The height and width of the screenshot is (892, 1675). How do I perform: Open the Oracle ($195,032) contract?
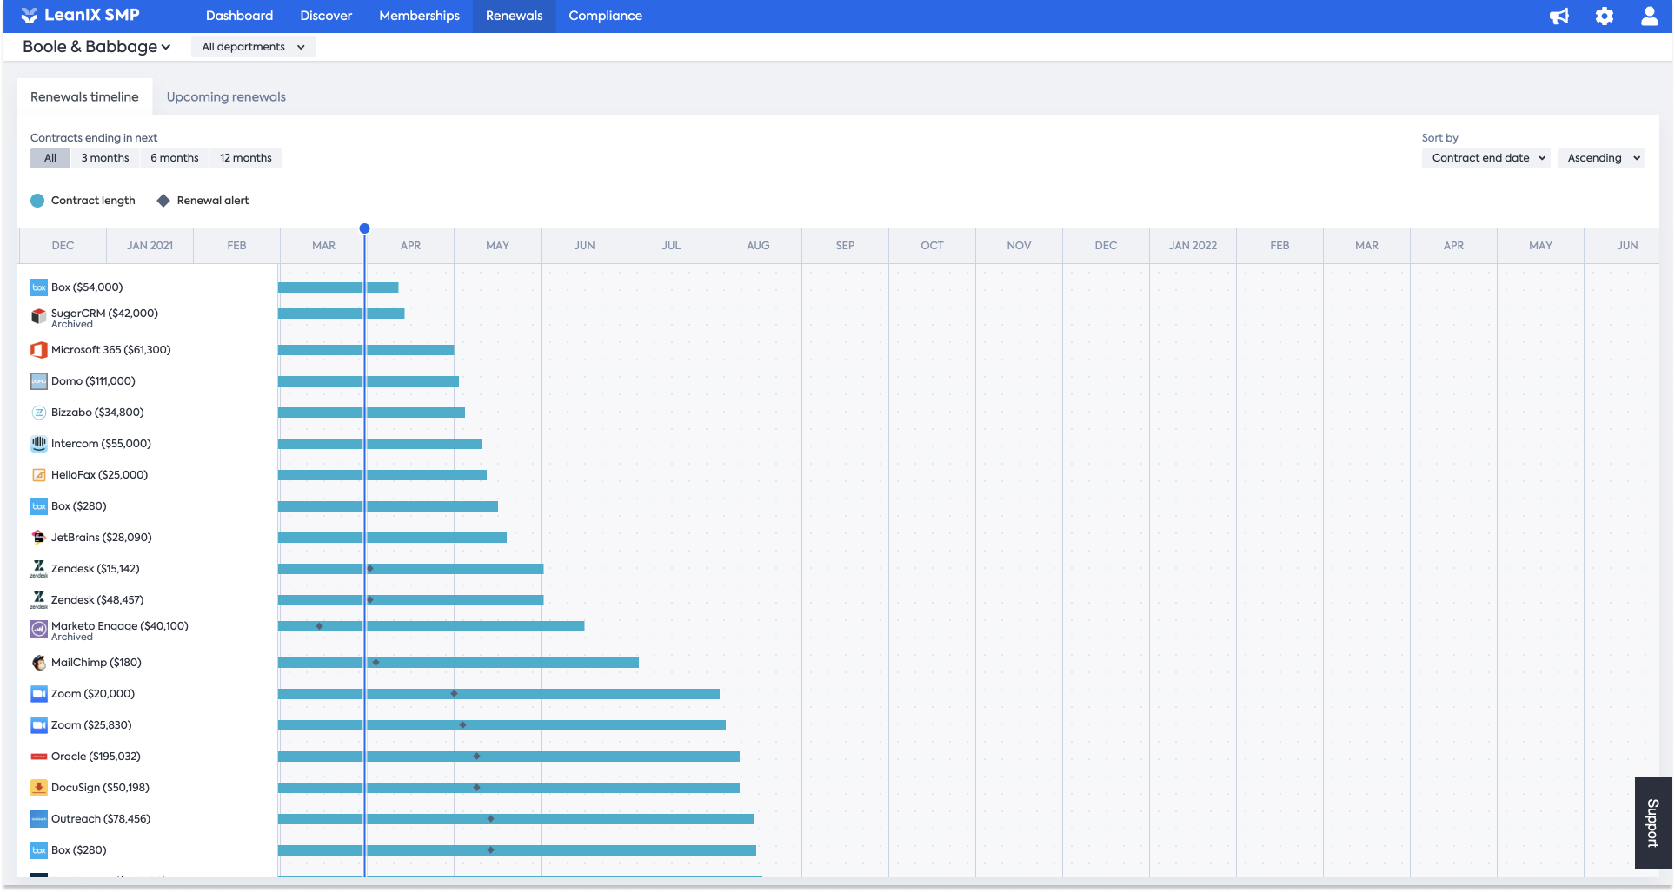(x=96, y=757)
